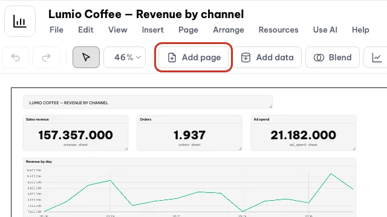Click the 'ad_spend · sheet' caption
The height and width of the screenshot is (217, 387).
pos(303,145)
